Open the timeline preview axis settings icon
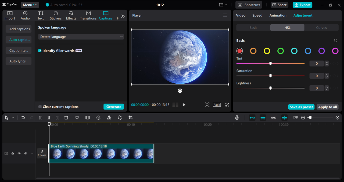The width and height of the screenshot is (344, 182). point(295,118)
